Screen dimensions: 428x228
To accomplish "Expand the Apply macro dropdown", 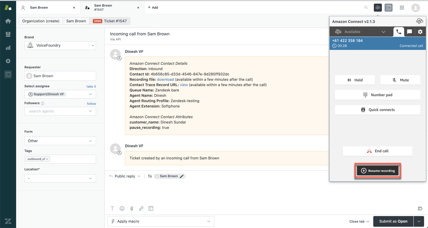I will click(x=160, y=221).
